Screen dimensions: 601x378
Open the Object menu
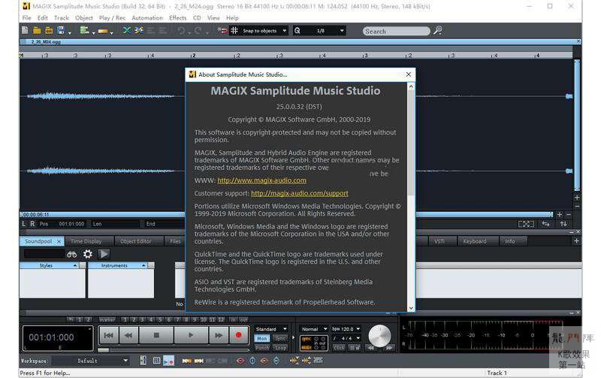click(x=84, y=17)
